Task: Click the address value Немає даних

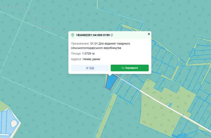Action: point(91,59)
